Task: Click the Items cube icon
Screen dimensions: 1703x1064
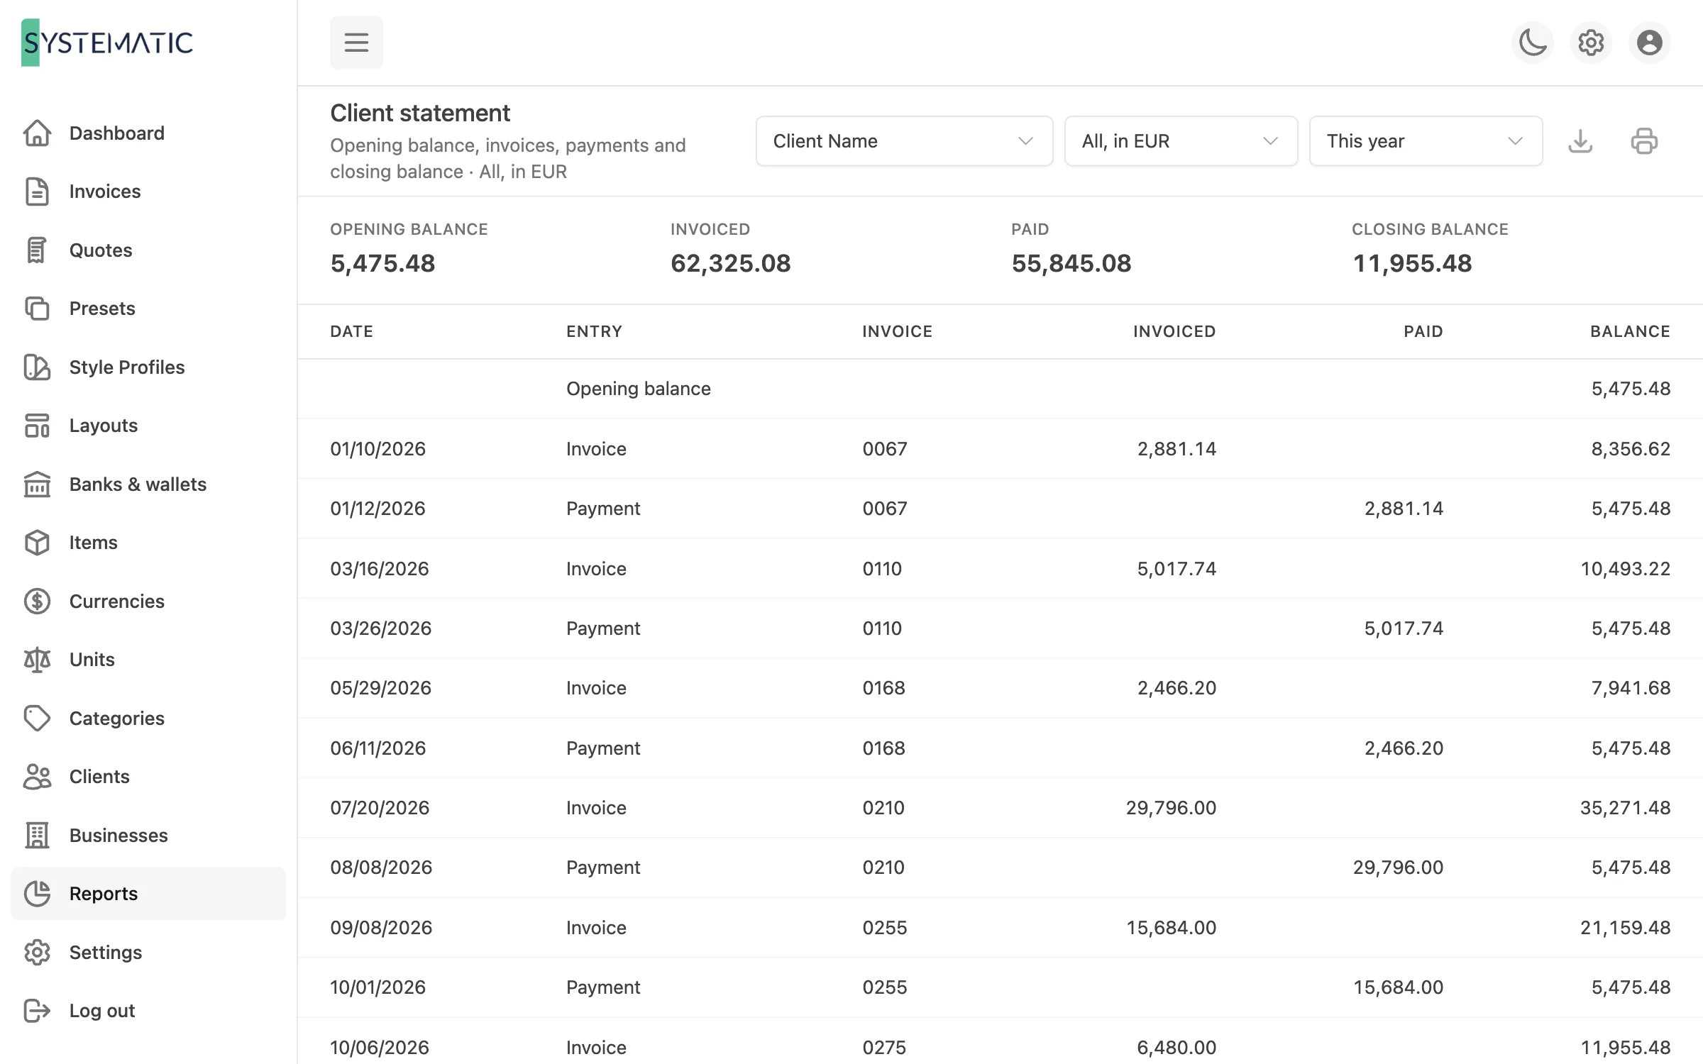Action: (x=37, y=543)
